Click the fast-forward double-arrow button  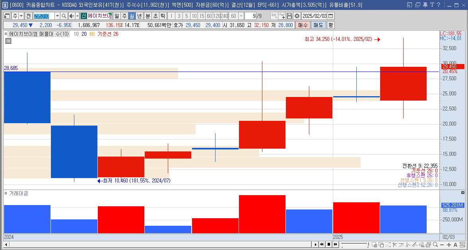(336, 244)
